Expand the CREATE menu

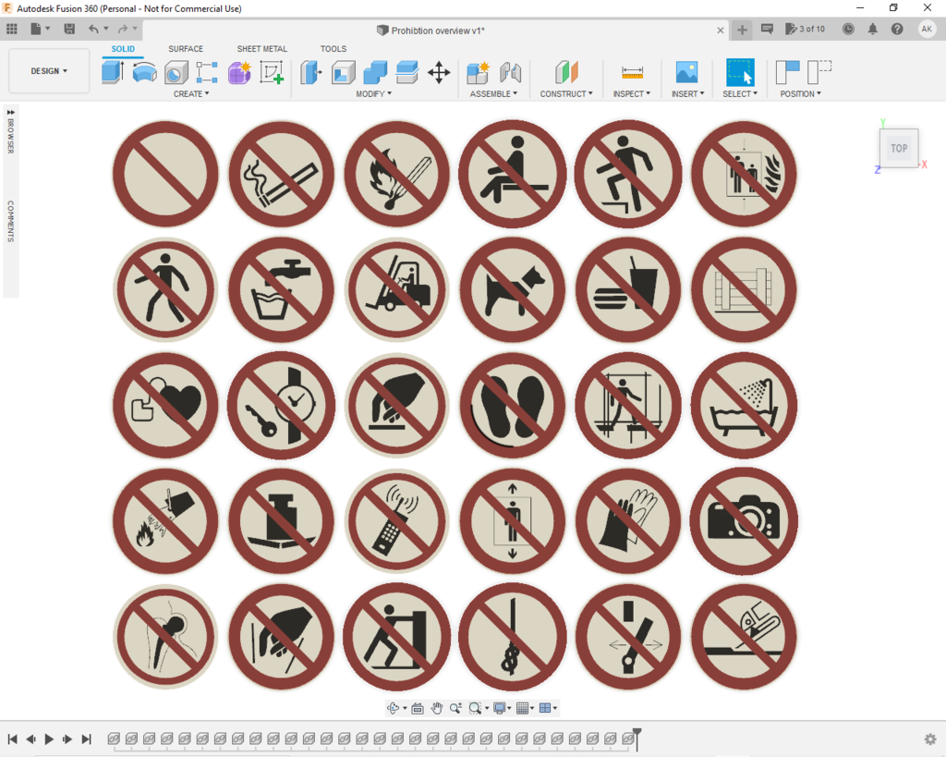tap(191, 93)
